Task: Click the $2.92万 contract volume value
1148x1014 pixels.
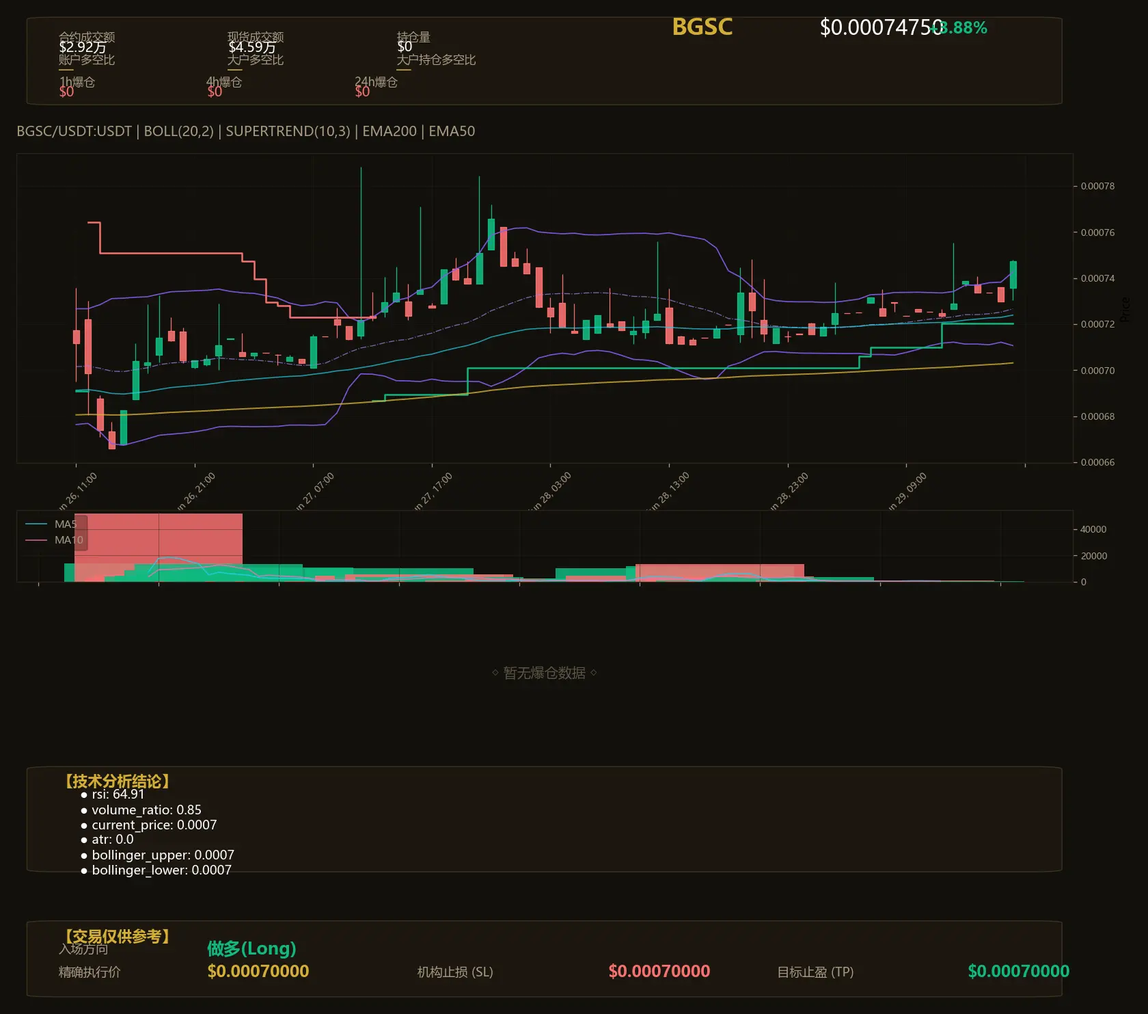Action: [x=83, y=46]
